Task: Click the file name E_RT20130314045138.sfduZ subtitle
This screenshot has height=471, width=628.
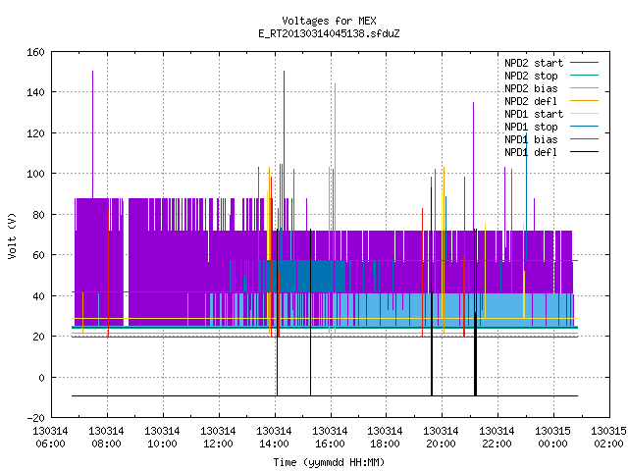Action: [x=329, y=33]
